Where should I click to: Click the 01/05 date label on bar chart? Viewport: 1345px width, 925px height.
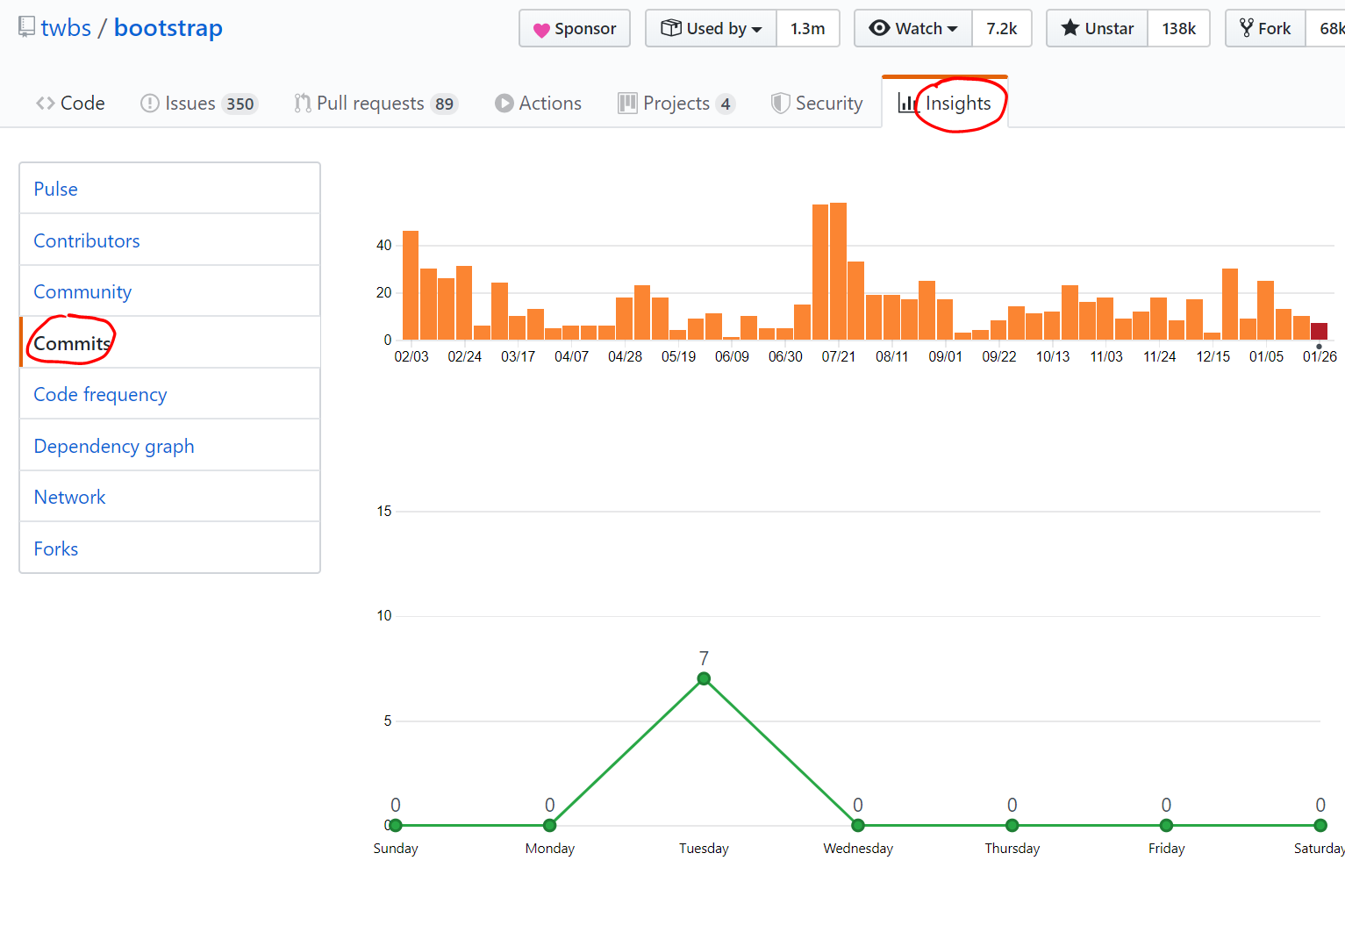pyautogui.click(x=1266, y=356)
